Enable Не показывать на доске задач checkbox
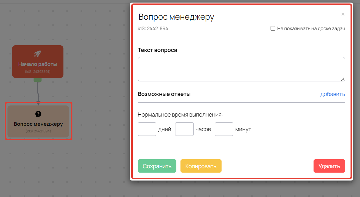Screen dimensions: 360x197 [273, 29]
